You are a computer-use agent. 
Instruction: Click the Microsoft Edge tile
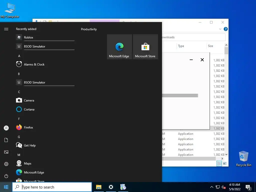[119, 47]
